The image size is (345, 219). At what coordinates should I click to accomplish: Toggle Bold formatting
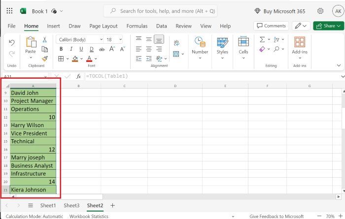pos(61,49)
